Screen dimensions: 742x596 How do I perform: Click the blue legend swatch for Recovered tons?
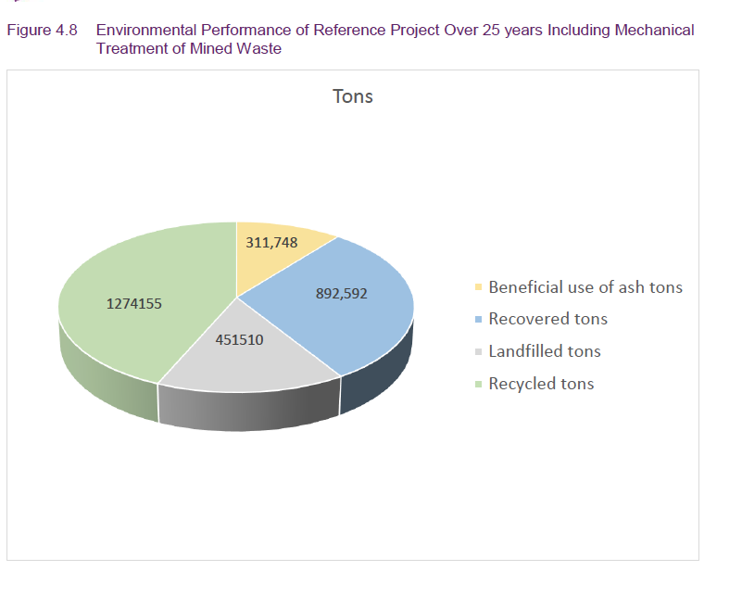[x=478, y=320]
